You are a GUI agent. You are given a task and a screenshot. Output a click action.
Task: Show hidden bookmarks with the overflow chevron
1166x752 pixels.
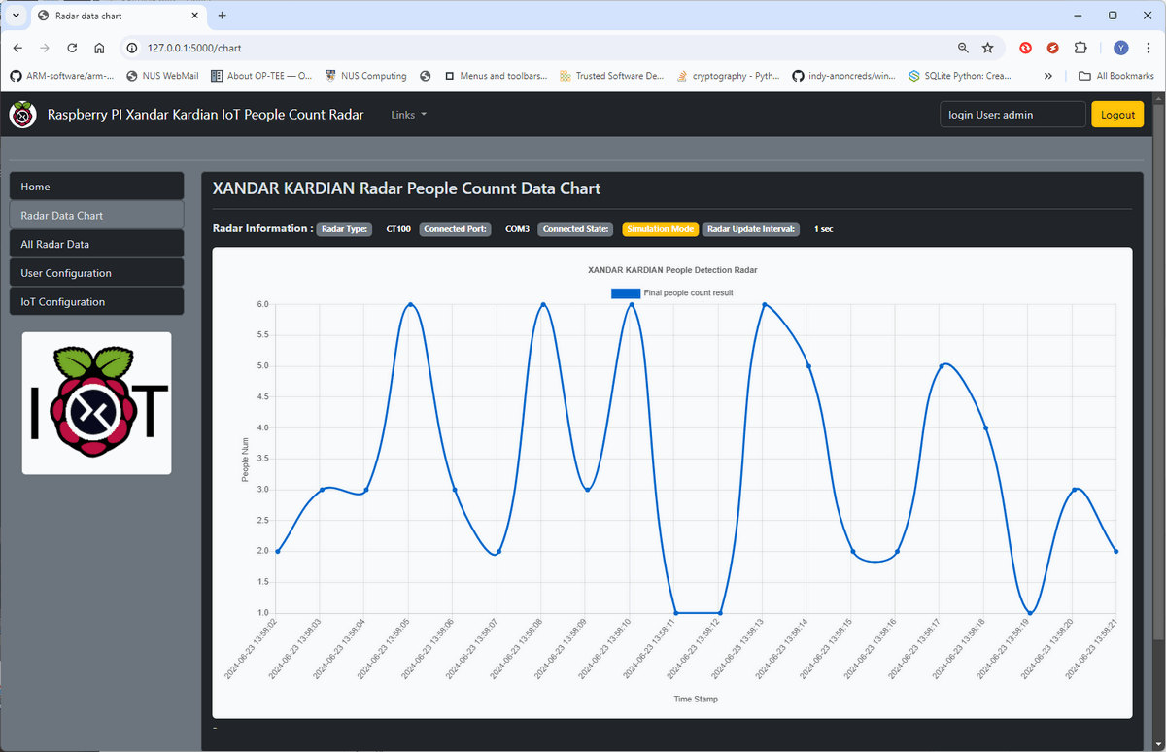(x=1047, y=76)
